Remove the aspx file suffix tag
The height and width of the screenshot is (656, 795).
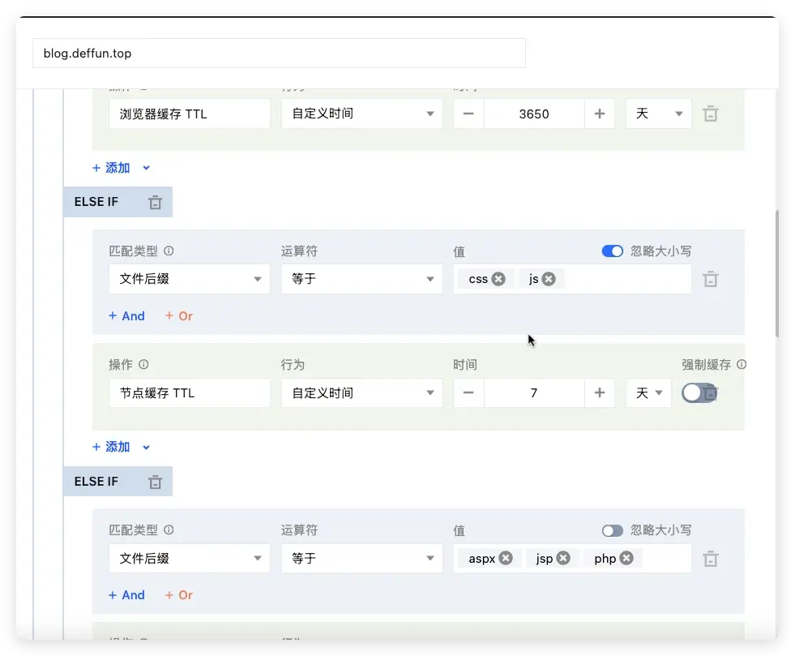click(506, 558)
